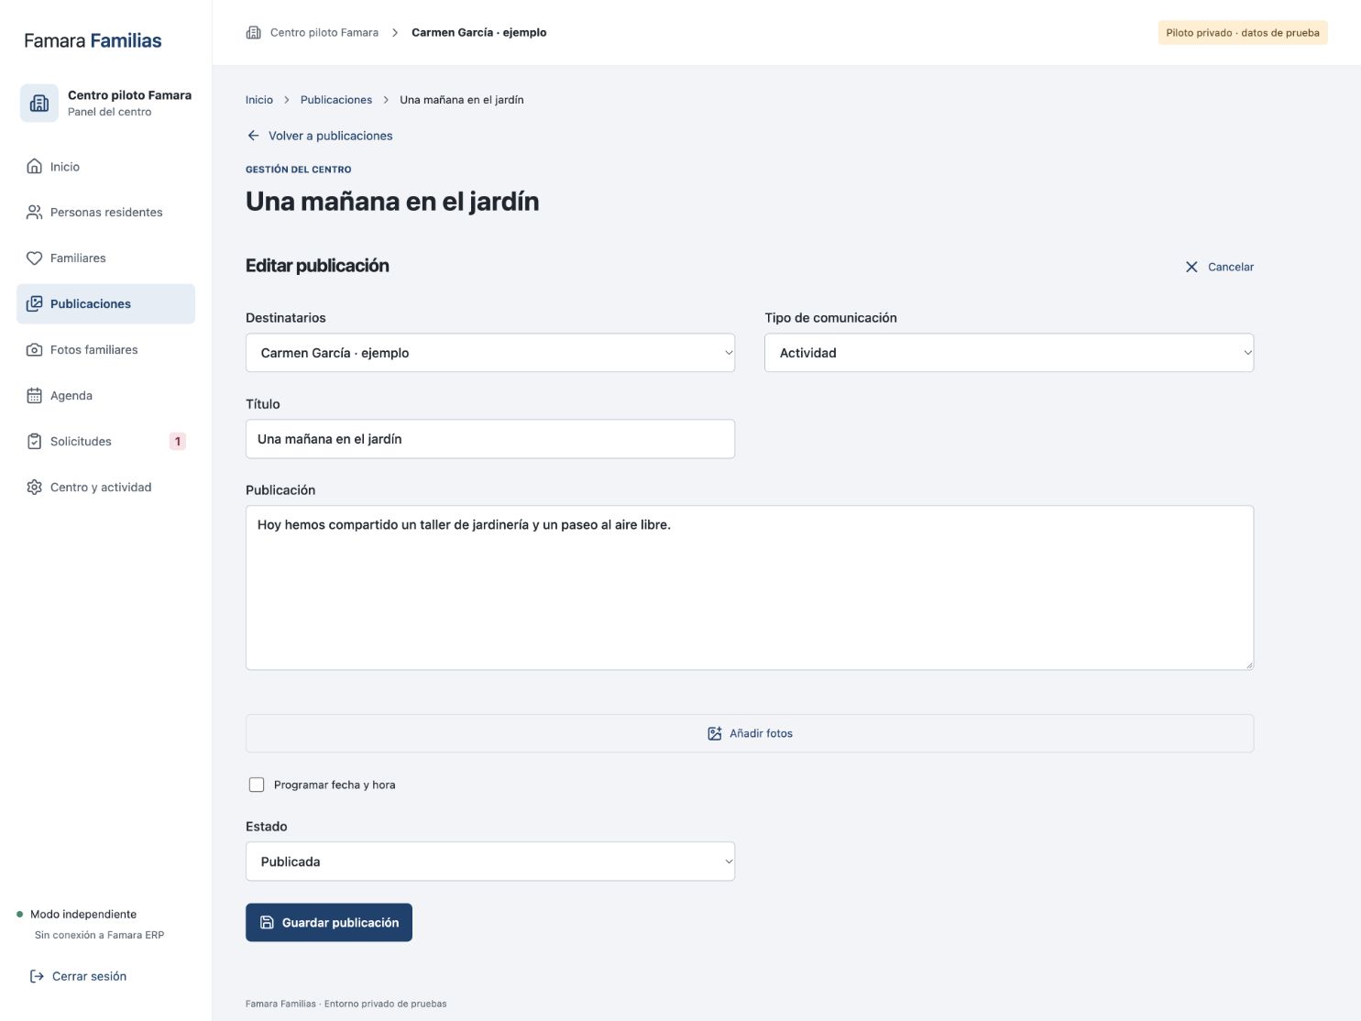
Task: Click the save disk icon in Guardar publicación
Action: pos(267,922)
